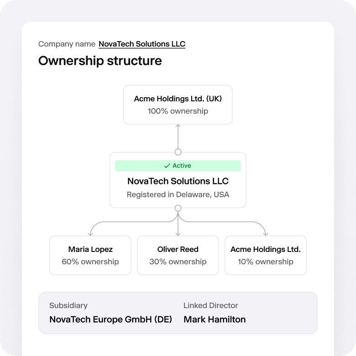This screenshot has height=356, width=356.
Task: Select the NovaTech Solutions LLC central node title
Action: pyautogui.click(x=178, y=181)
